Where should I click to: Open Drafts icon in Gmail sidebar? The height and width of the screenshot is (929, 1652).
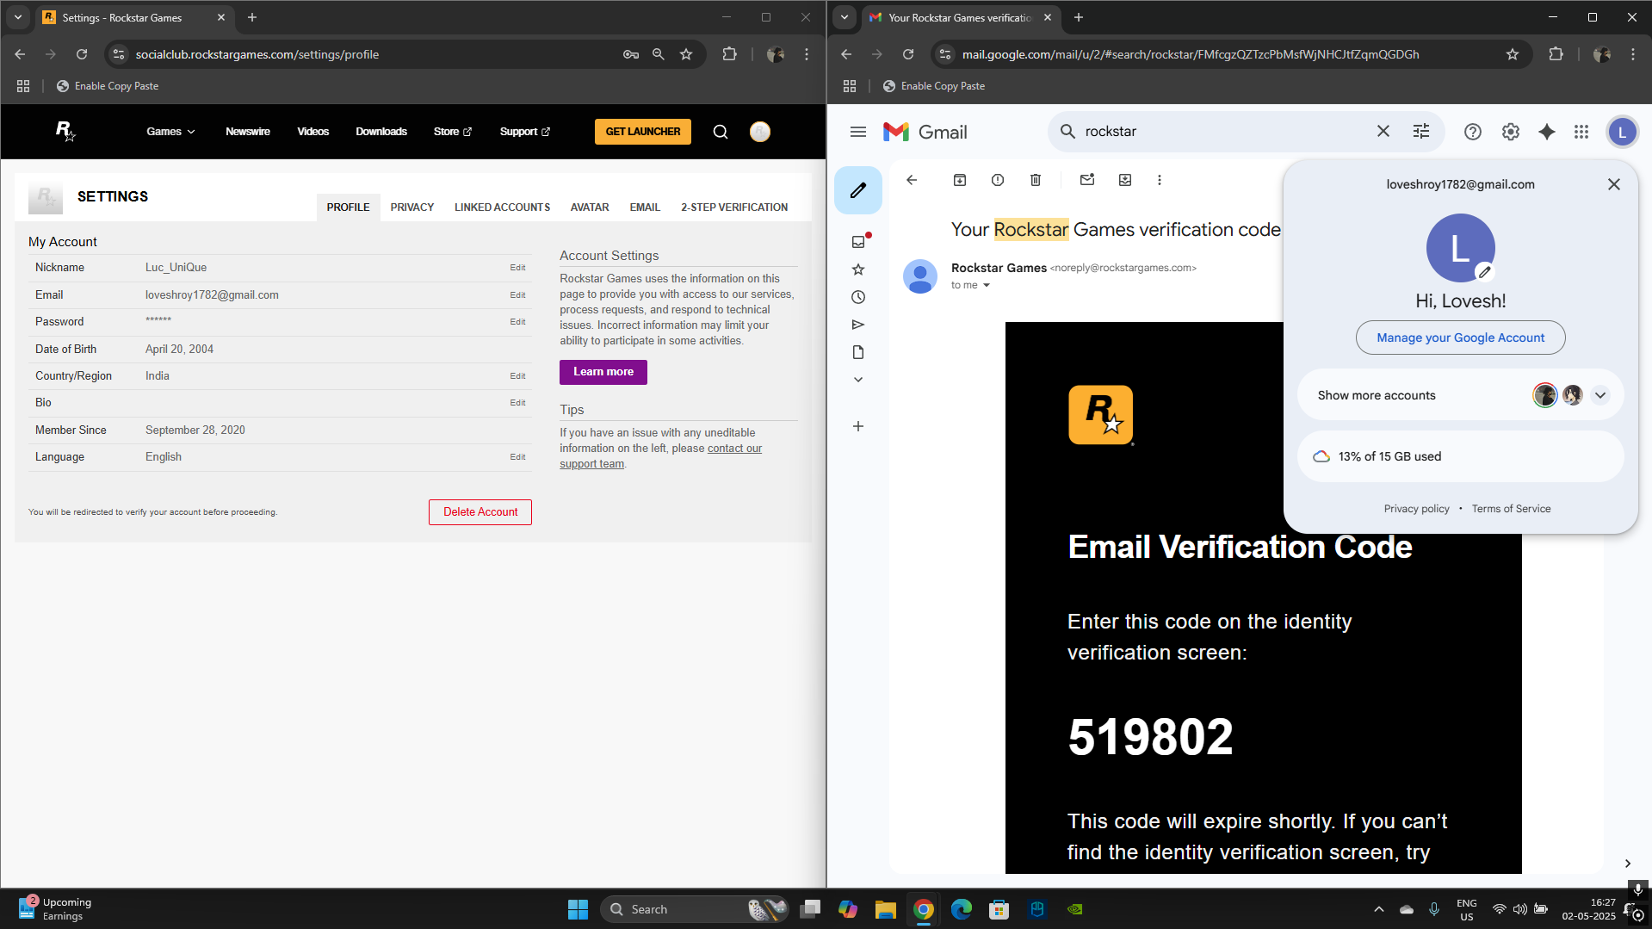click(x=858, y=352)
